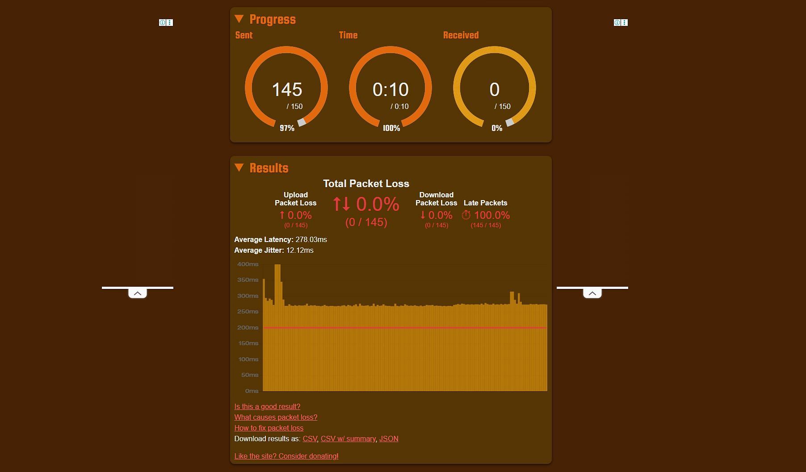806x472 pixels.
Task: Click the Total Packet Loss 0.0% value
Action: tap(378, 204)
